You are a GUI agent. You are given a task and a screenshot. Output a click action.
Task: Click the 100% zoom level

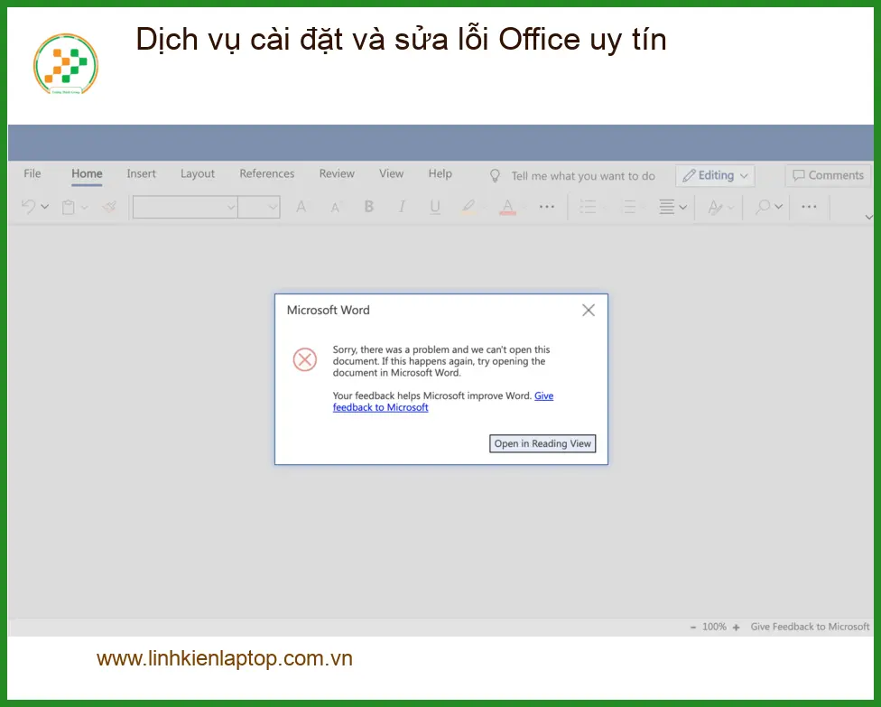pyautogui.click(x=714, y=627)
